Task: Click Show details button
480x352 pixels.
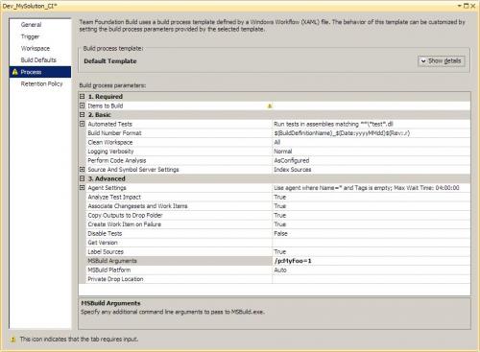Action: [x=442, y=60]
